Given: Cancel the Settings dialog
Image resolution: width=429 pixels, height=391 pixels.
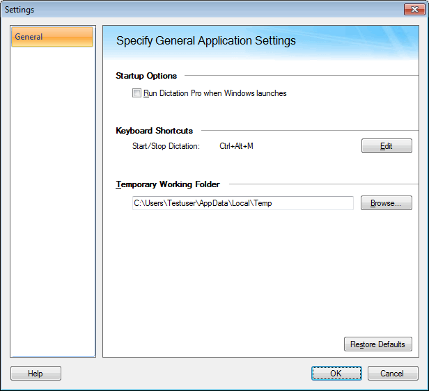Looking at the screenshot, I should 391,374.
